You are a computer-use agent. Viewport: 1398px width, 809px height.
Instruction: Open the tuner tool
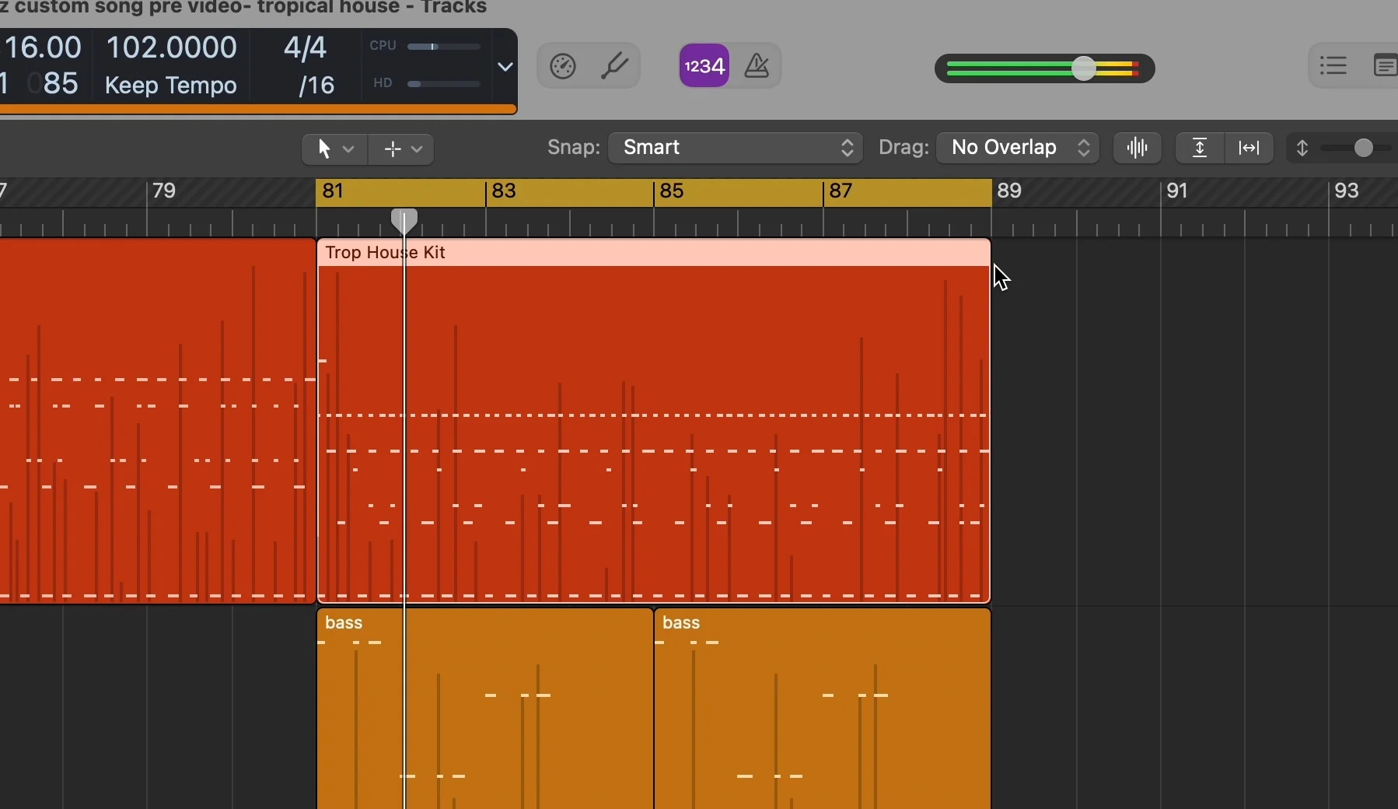pos(616,65)
